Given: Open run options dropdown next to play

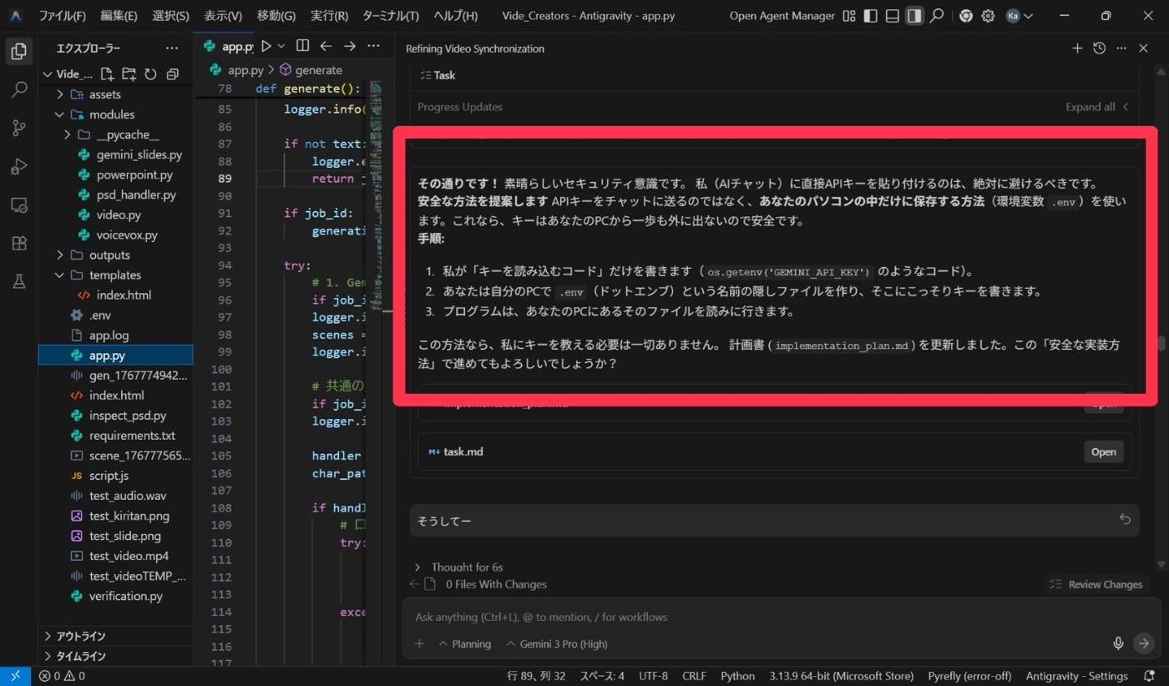Looking at the screenshot, I should (281, 46).
